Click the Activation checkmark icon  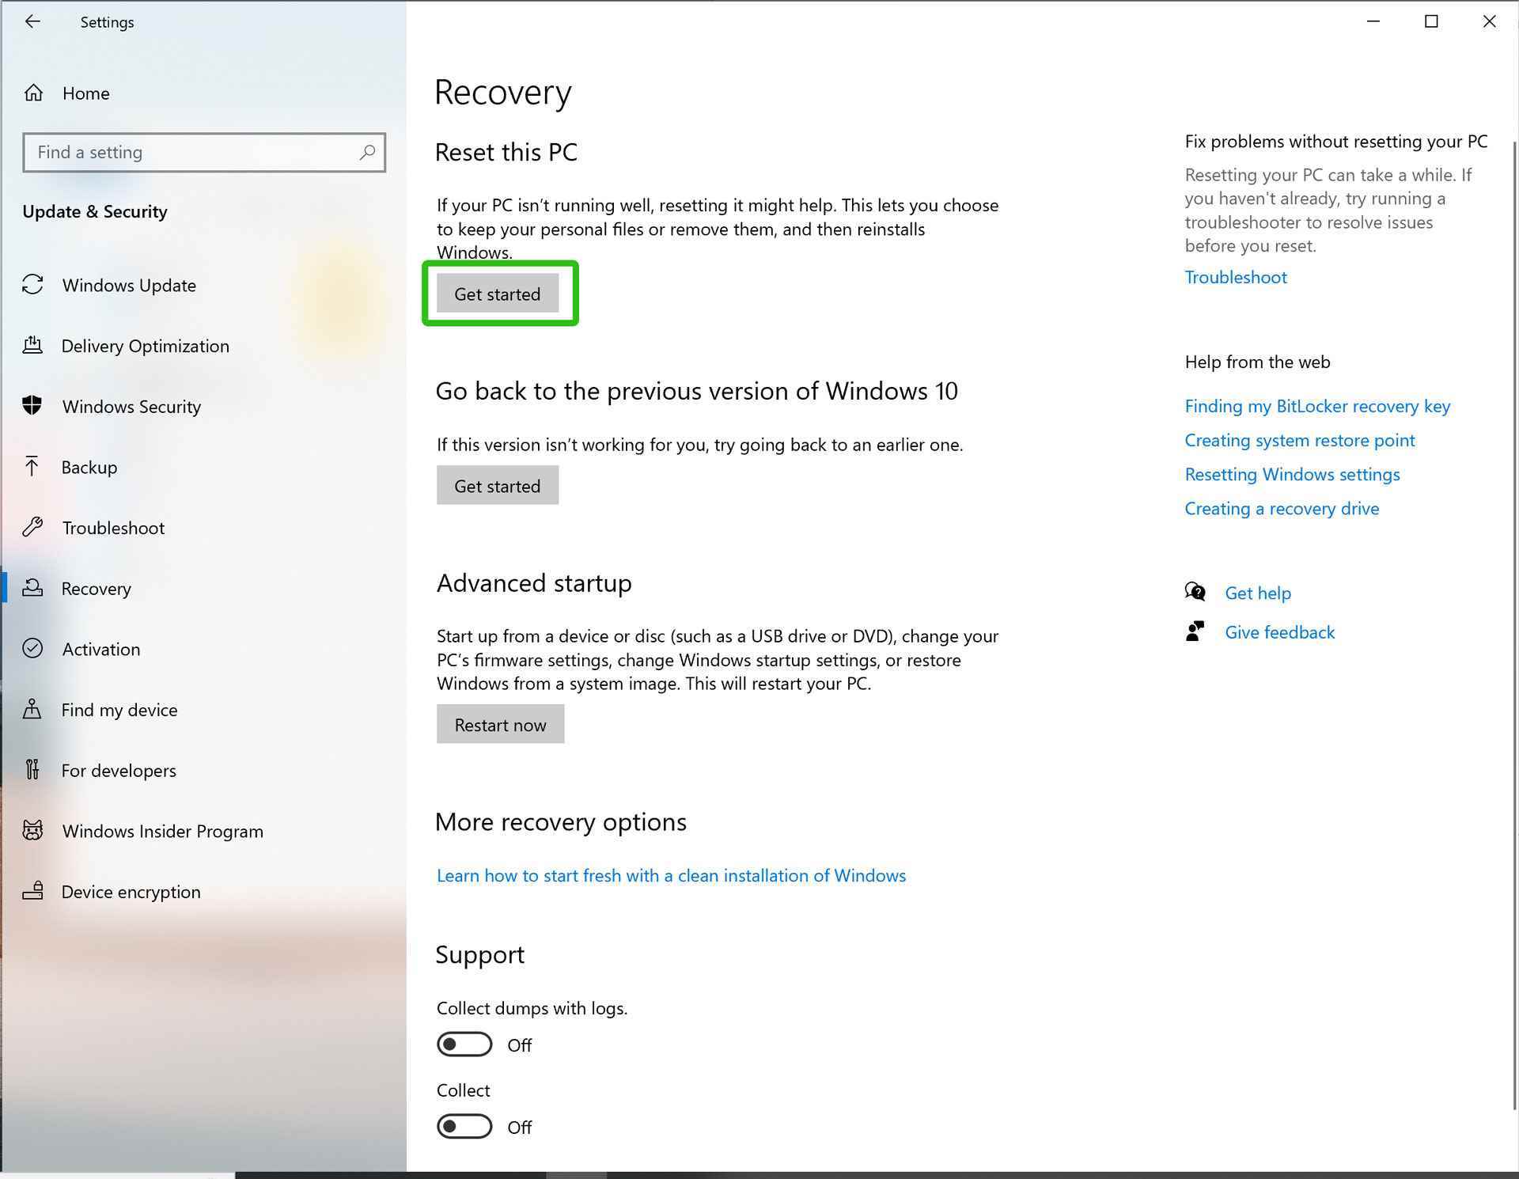[x=33, y=647]
